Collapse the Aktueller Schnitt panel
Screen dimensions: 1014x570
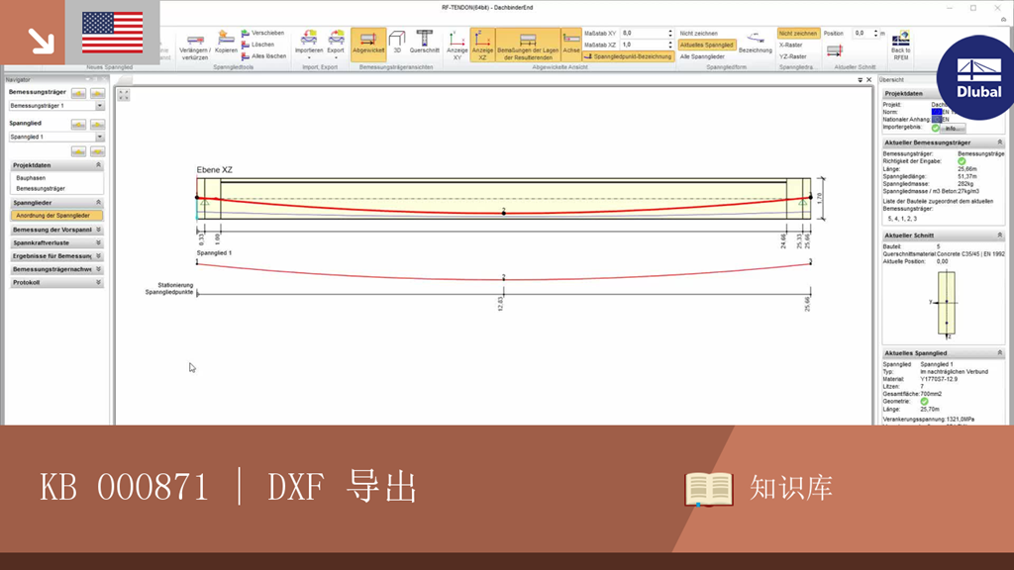pyautogui.click(x=999, y=236)
